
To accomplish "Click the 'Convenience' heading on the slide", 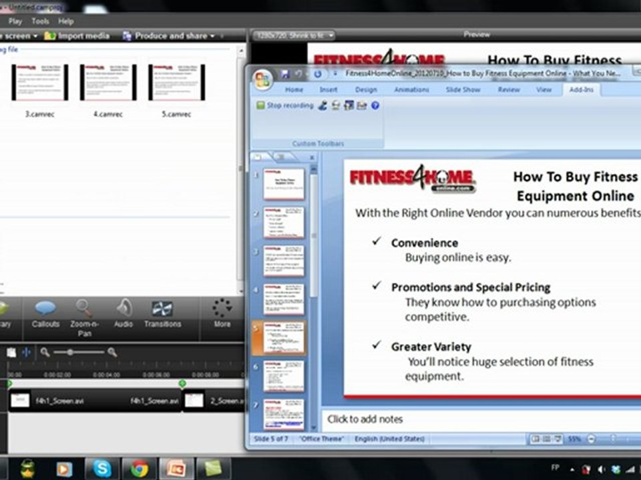I will click(425, 243).
